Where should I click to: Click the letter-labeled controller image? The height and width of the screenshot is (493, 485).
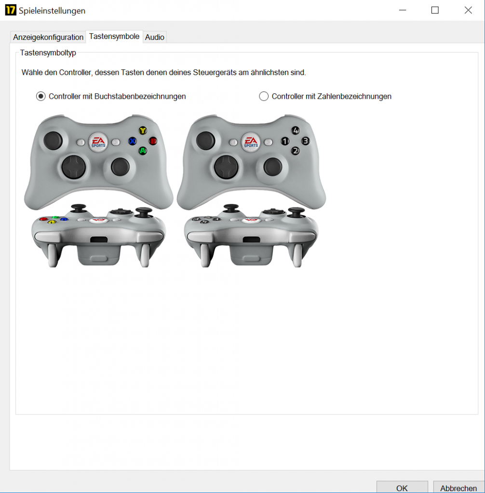pos(98,191)
